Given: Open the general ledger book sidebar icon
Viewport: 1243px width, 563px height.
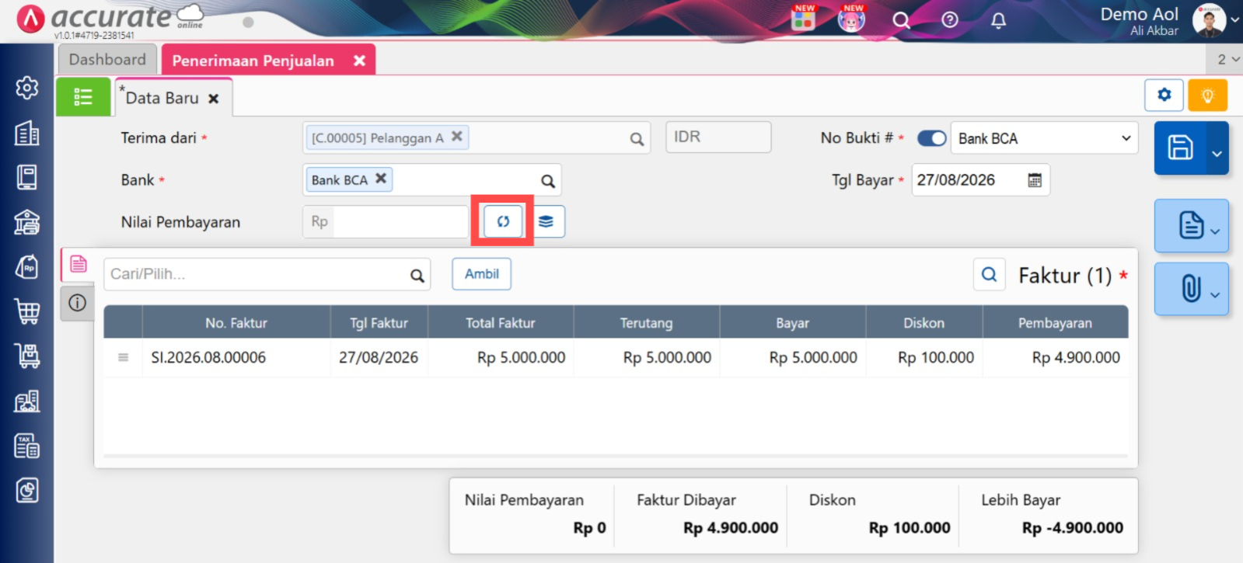Looking at the screenshot, I should coord(27,177).
